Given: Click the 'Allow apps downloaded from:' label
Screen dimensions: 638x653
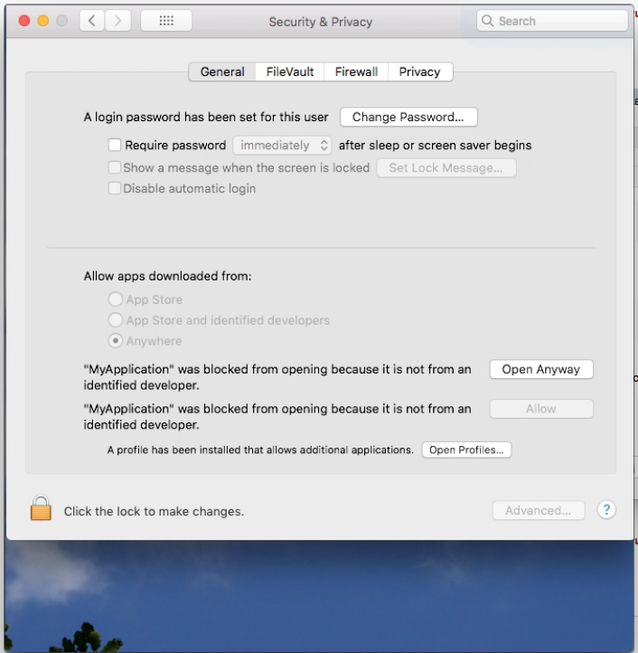Looking at the screenshot, I should pos(167,276).
